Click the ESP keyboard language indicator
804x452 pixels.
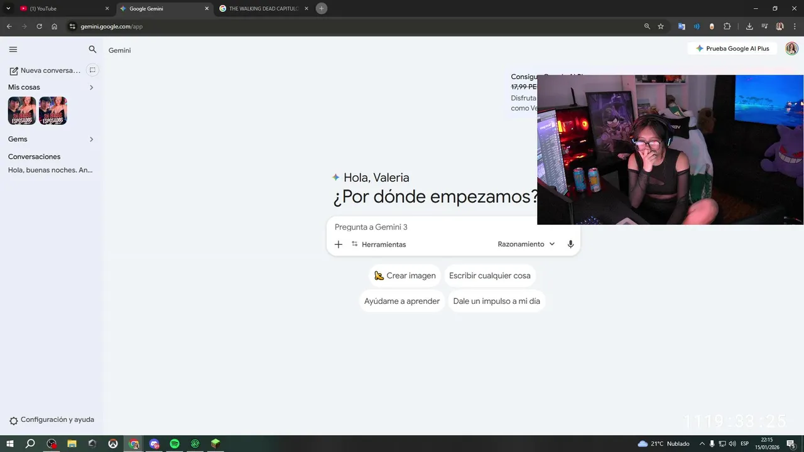pos(745,444)
